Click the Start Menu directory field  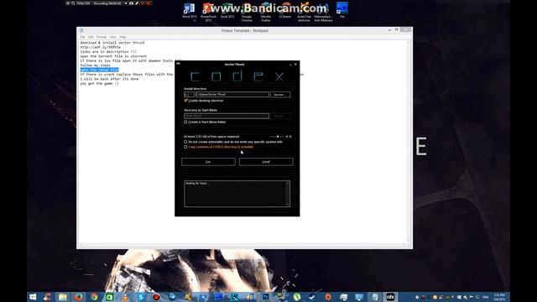(227, 116)
